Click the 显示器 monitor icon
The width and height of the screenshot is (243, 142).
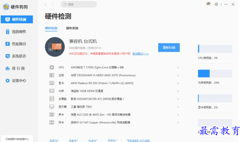pos(52,107)
